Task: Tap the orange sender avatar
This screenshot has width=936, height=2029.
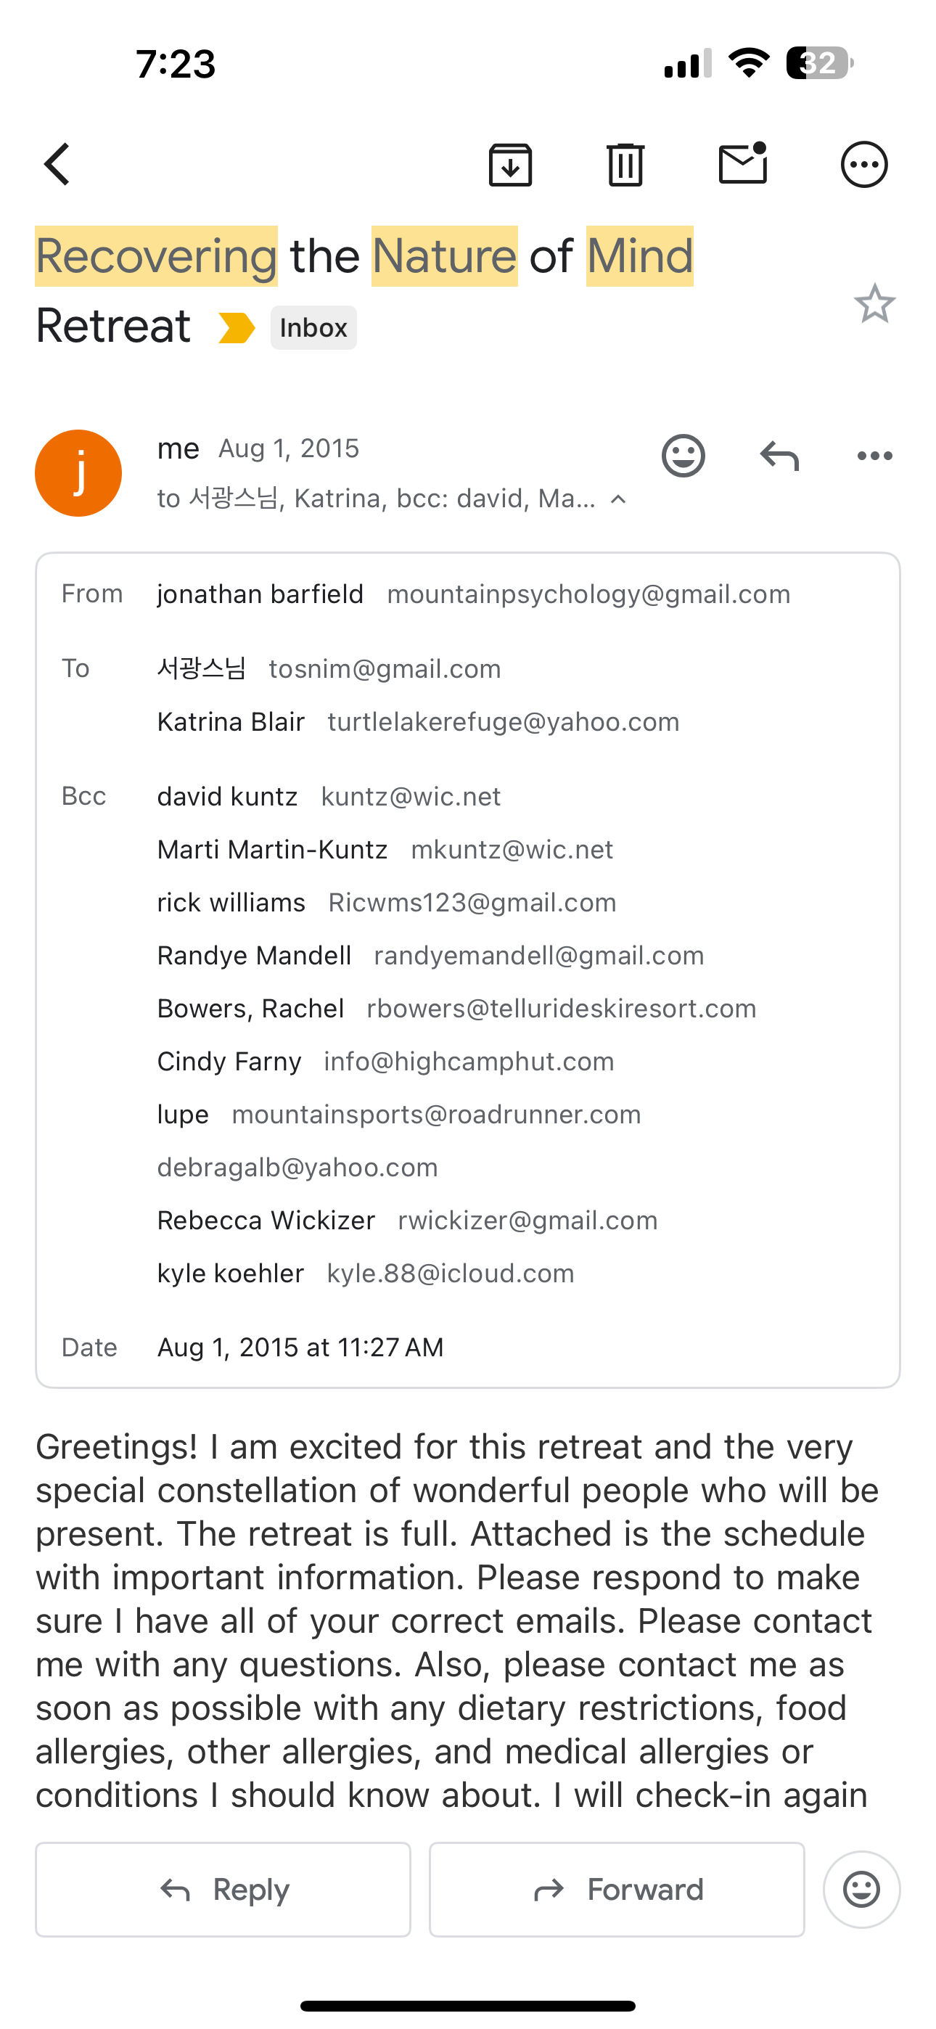Action: 79,473
